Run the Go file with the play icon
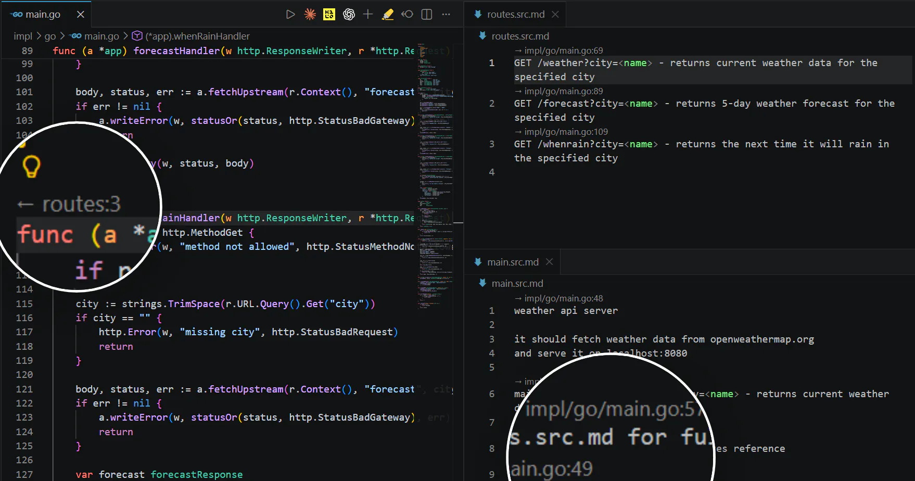This screenshot has height=481, width=915. coord(290,15)
